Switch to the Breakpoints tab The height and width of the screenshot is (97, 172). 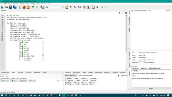coord(37,72)
